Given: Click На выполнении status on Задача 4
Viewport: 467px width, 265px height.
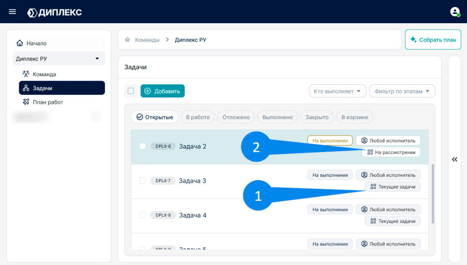Looking at the screenshot, I should [330, 209].
